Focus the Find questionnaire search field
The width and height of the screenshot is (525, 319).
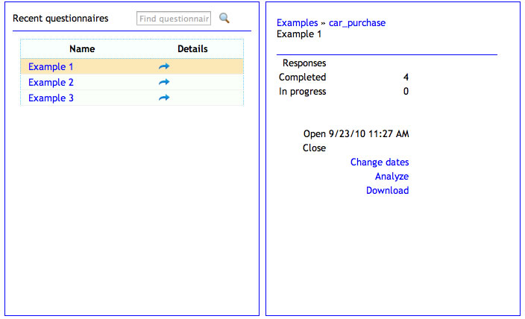(x=174, y=18)
